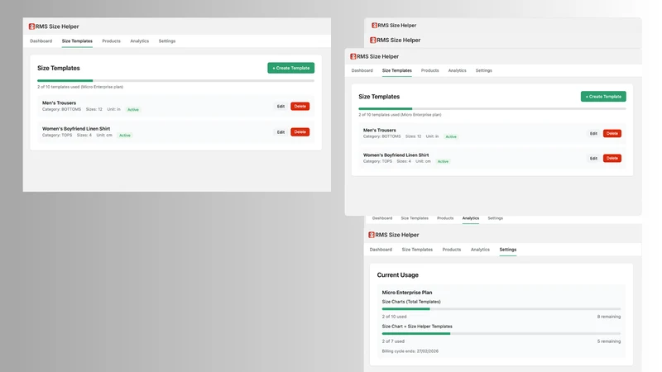The image size is (662, 372).
Task: Click the "5 remaining" text
Action: [609, 341]
